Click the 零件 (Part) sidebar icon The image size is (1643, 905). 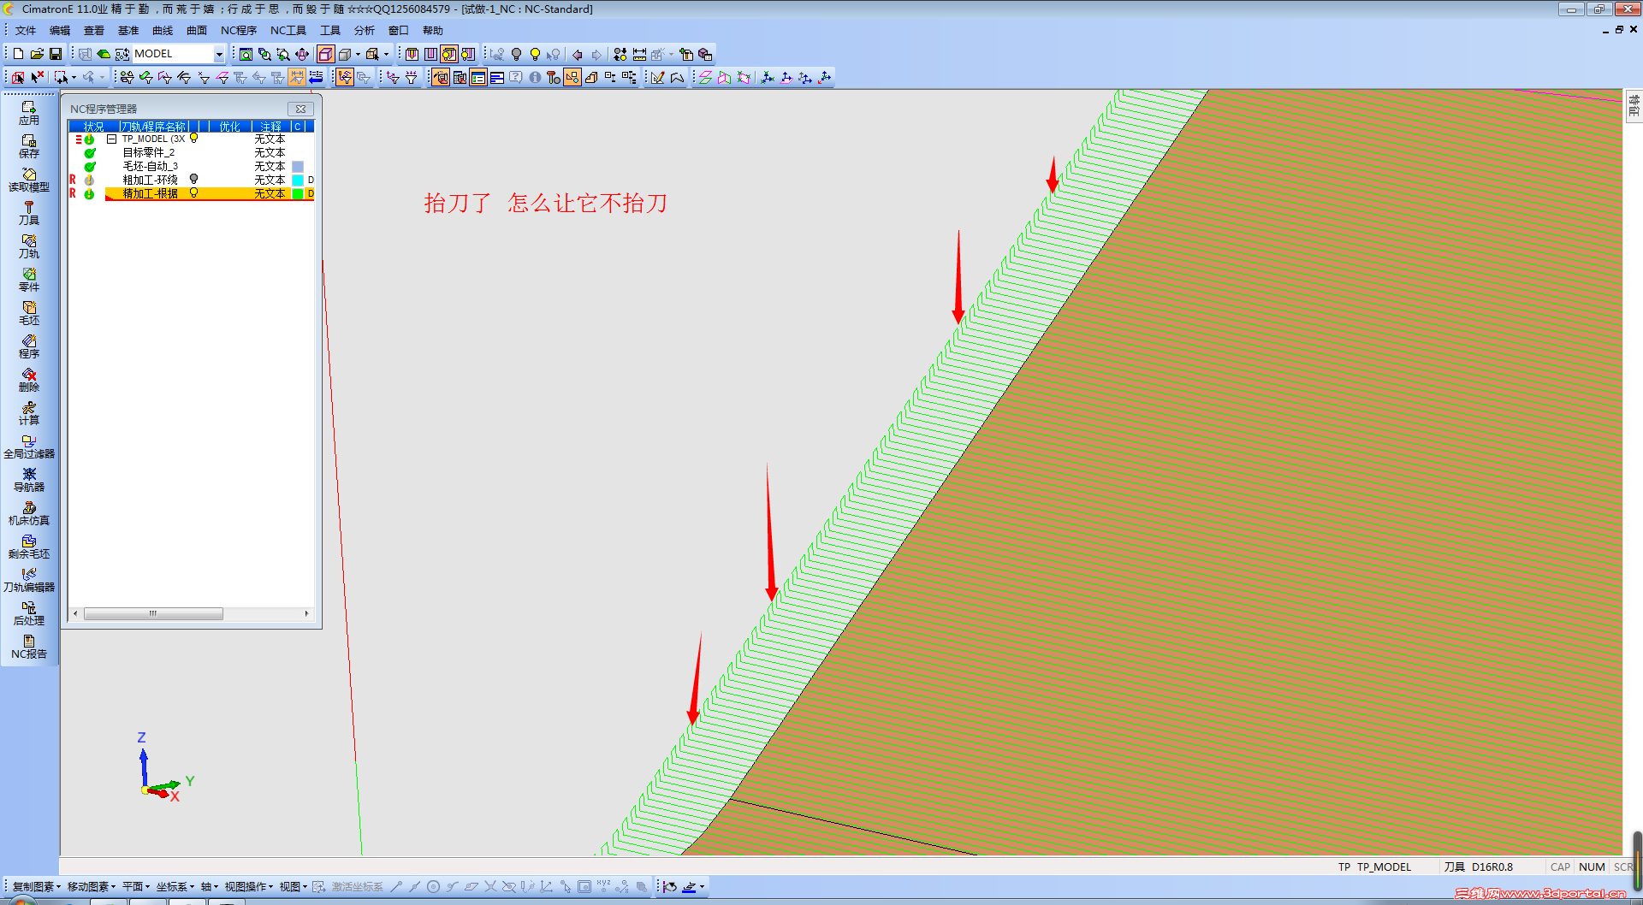tap(29, 280)
